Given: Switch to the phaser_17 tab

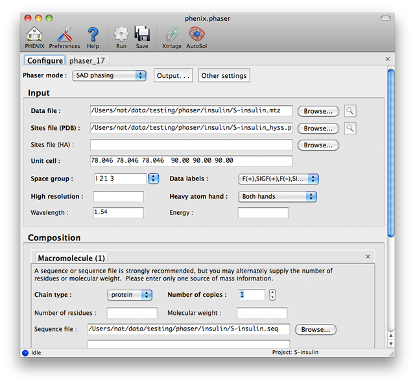Looking at the screenshot, I should [87, 60].
